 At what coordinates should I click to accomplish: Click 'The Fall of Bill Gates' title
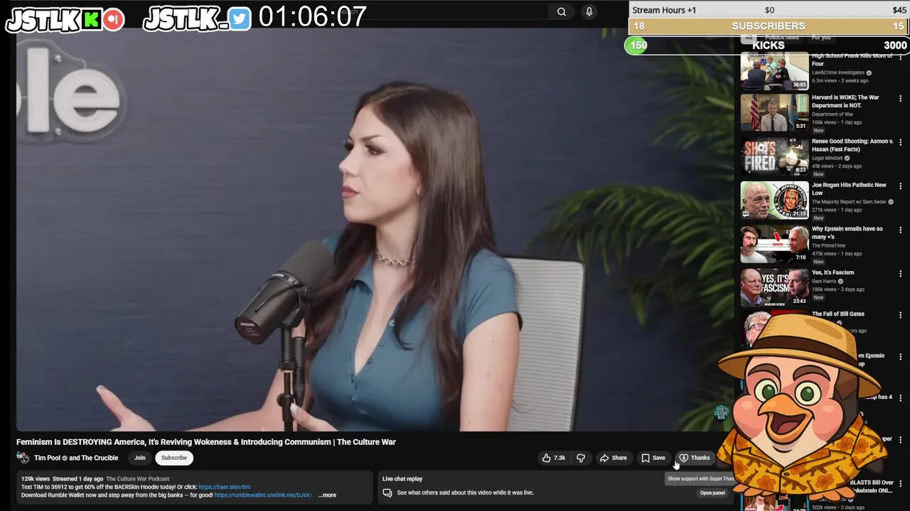838,314
